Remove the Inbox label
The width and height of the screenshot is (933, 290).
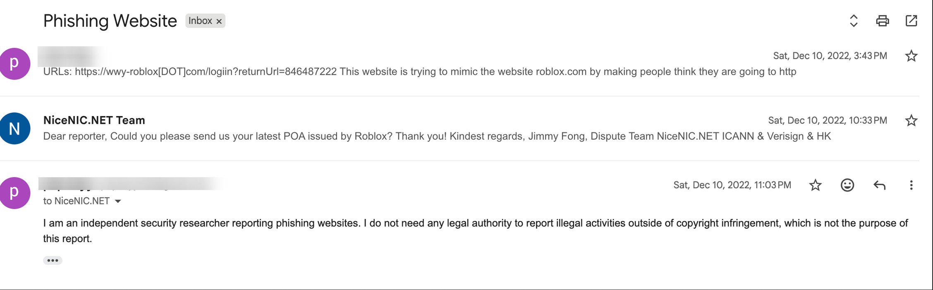pyautogui.click(x=219, y=21)
